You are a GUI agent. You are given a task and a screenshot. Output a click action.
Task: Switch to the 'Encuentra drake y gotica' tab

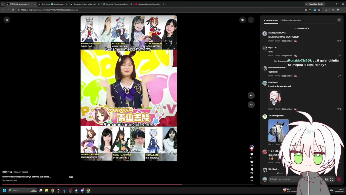(x=85, y=4)
